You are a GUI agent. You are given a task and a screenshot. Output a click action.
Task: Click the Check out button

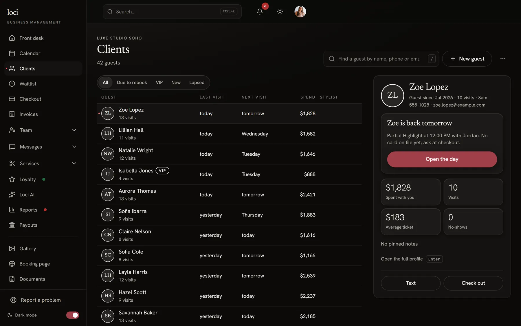point(473,283)
